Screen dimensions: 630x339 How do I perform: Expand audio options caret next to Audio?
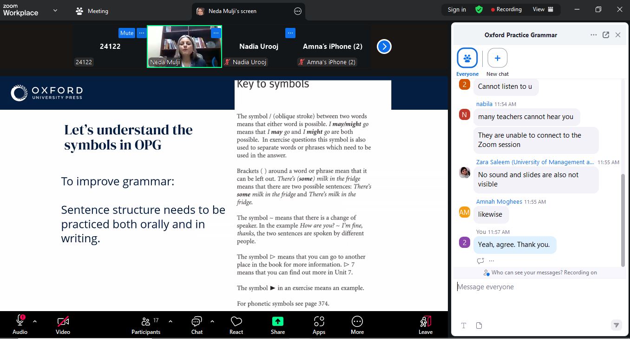(x=35, y=321)
